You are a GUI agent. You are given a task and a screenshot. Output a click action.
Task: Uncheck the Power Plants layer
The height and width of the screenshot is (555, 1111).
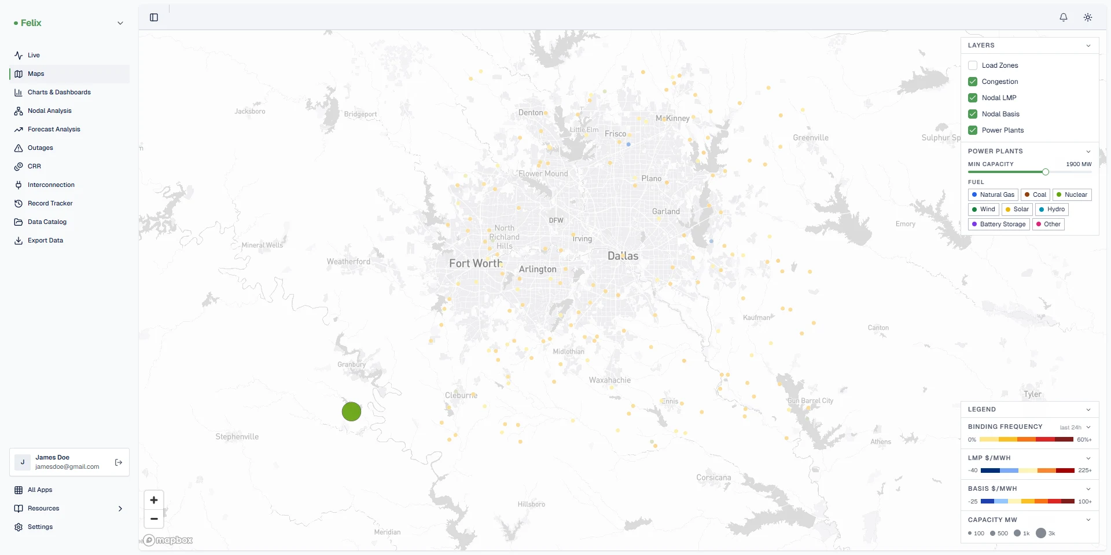(x=973, y=130)
